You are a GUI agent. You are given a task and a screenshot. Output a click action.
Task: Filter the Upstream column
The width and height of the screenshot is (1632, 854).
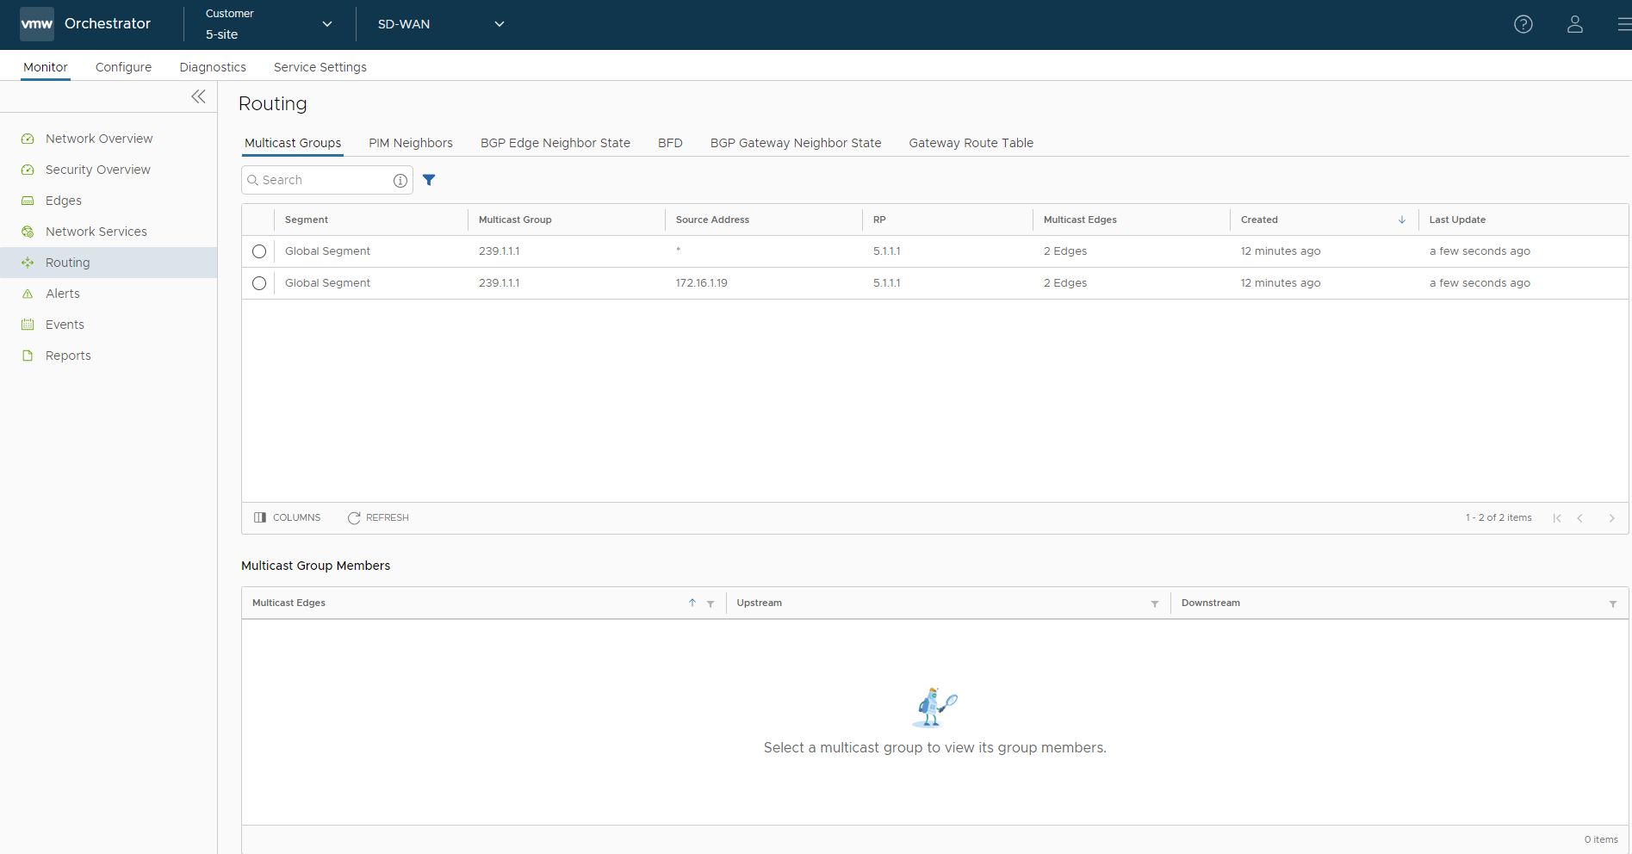pyautogui.click(x=1154, y=603)
